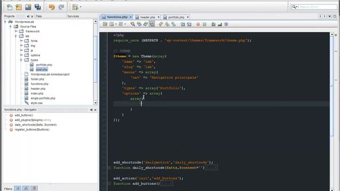
Task: Toggle the second Navigator filter button
Action: pos(26,188)
